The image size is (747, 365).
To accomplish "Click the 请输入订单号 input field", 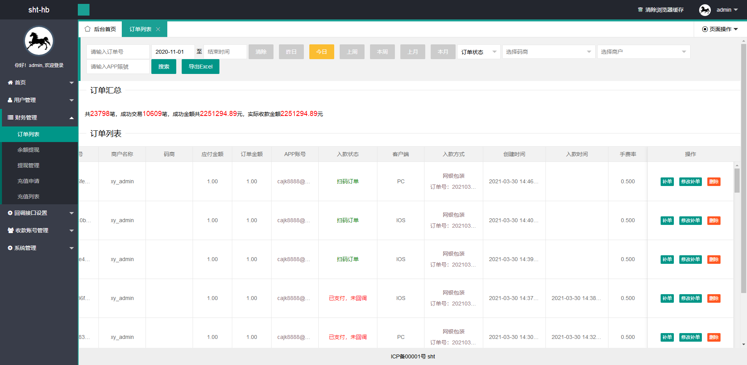I will tap(118, 52).
